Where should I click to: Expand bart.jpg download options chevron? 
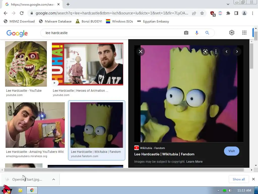[x=54, y=179]
